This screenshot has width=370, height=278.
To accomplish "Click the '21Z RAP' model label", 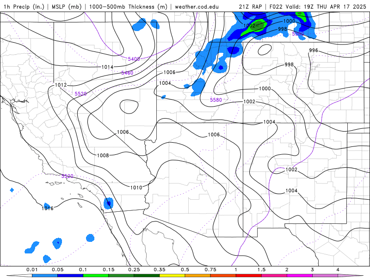I will (x=250, y=6).
